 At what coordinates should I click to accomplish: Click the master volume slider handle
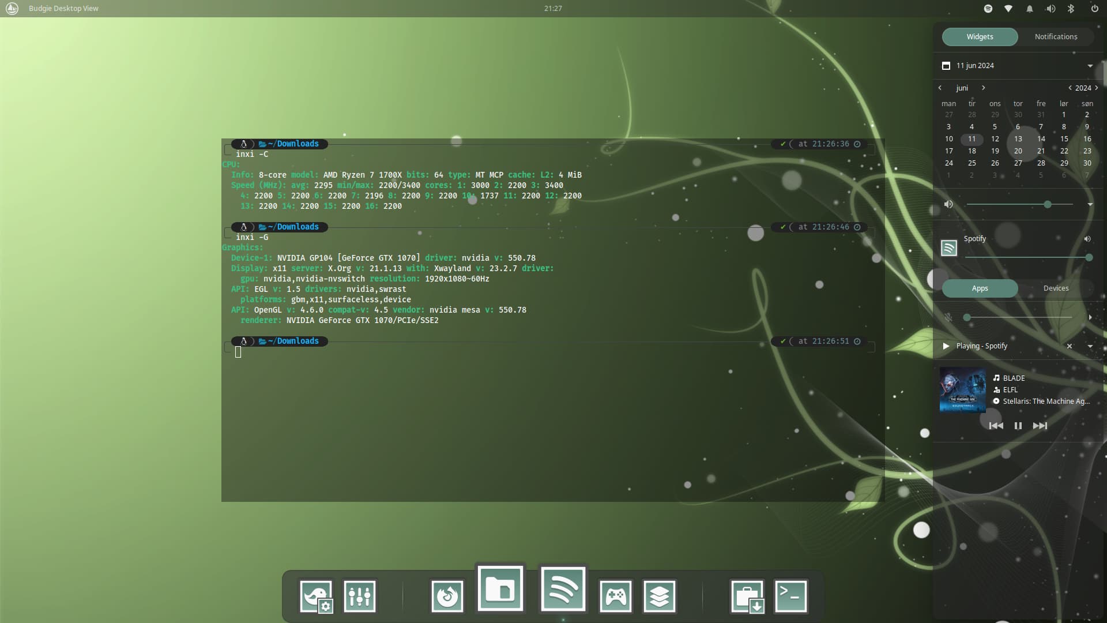click(1048, 204)
